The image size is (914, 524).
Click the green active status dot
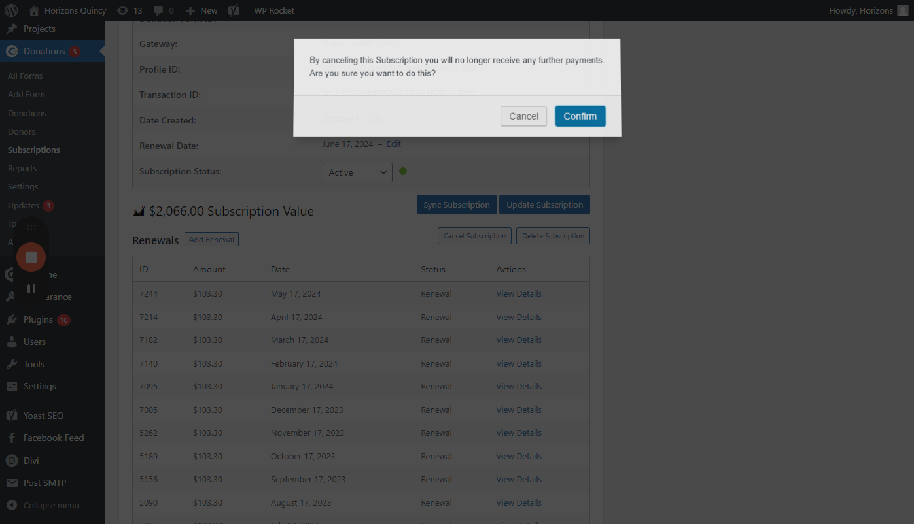pyautogui.click(x=403, y=171)
